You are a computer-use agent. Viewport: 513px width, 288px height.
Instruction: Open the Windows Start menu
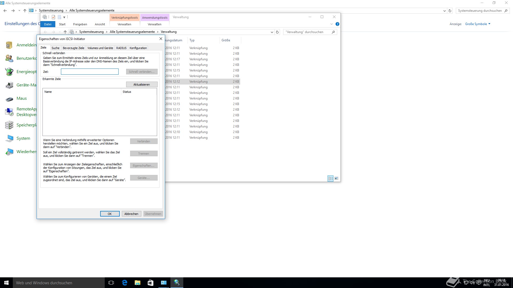[6, 283]
